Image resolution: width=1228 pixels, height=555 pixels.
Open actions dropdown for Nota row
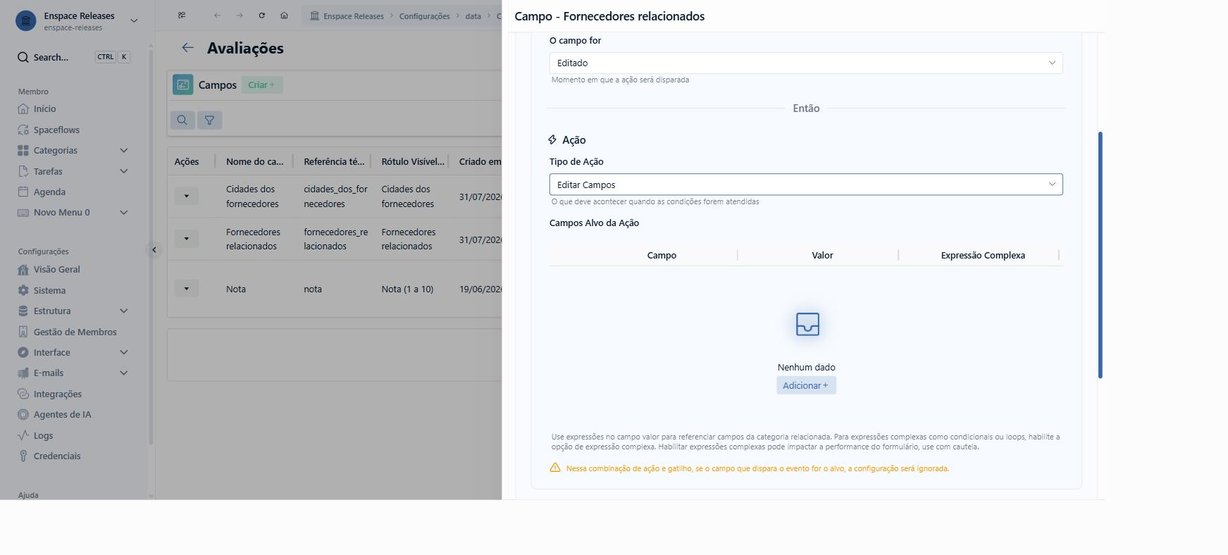click(x=187, y=289)
